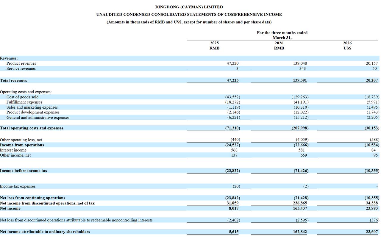Select the "UNAUDITED CONDENSED CONSOLIDATED STATEMENTS" heading
Screen dimensions: 381x239
pyautogui.click(x=189, y=14)
